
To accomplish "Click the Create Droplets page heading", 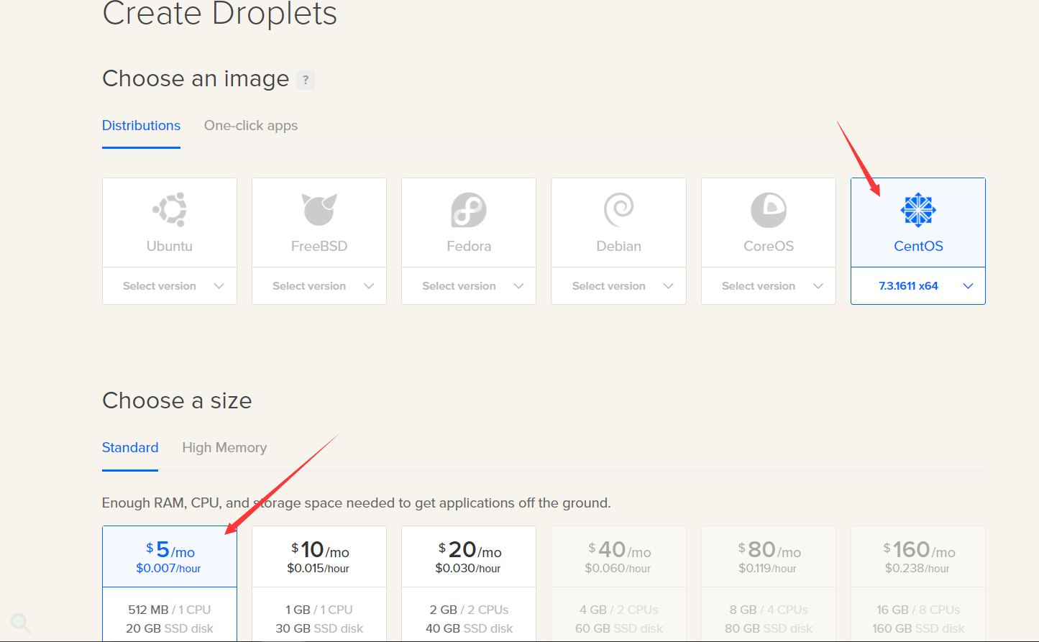I will (x=220, y=13).
